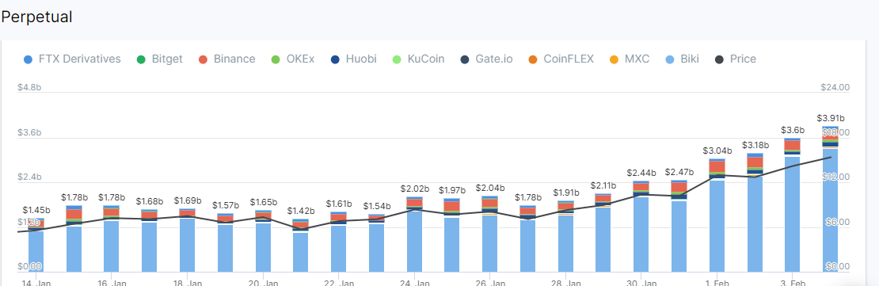Click the Huobi dark blue legend dot
879x286 pixels.
pyautogui.click(x=335, y=59)
